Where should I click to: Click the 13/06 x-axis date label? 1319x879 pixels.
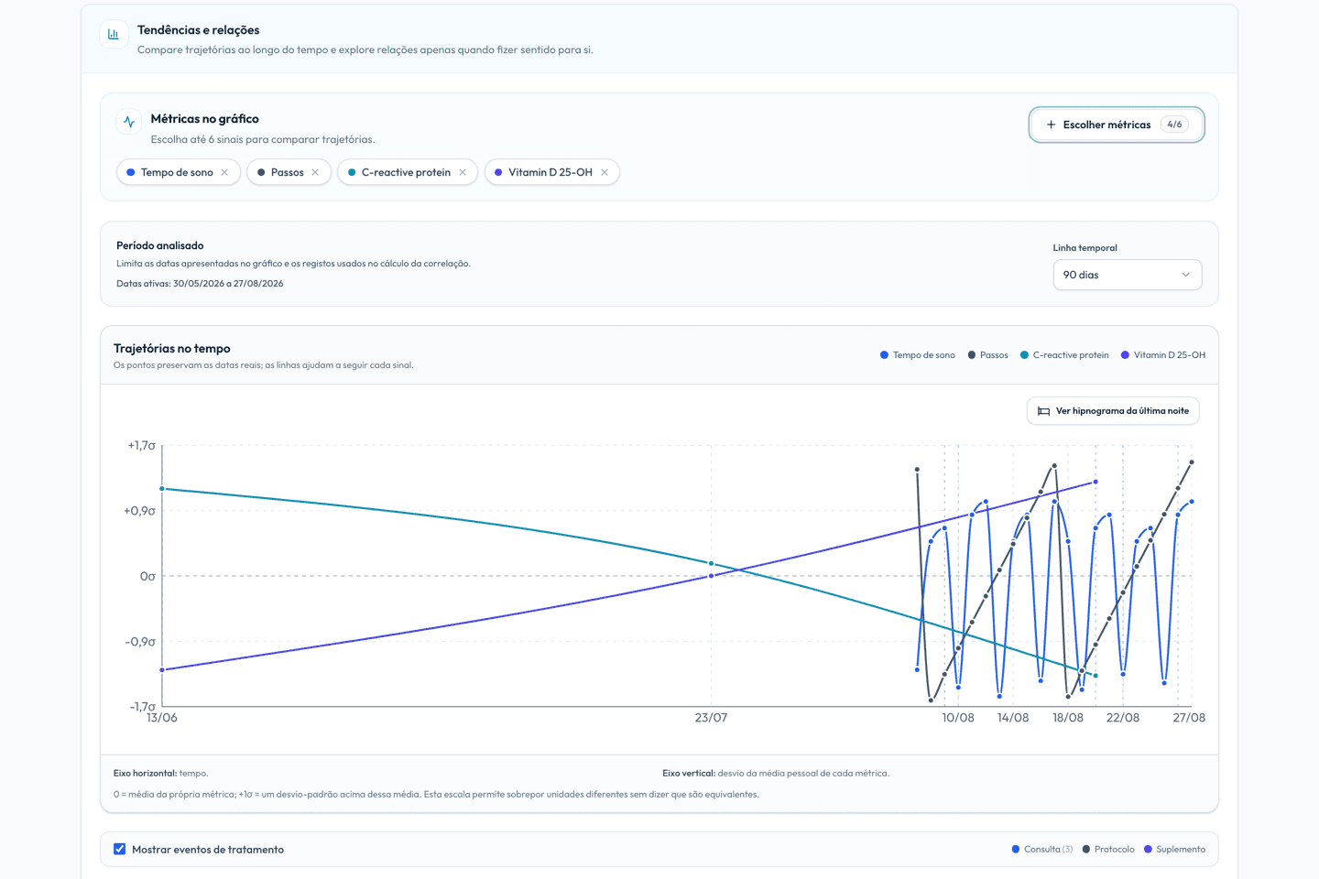[162, 718]
